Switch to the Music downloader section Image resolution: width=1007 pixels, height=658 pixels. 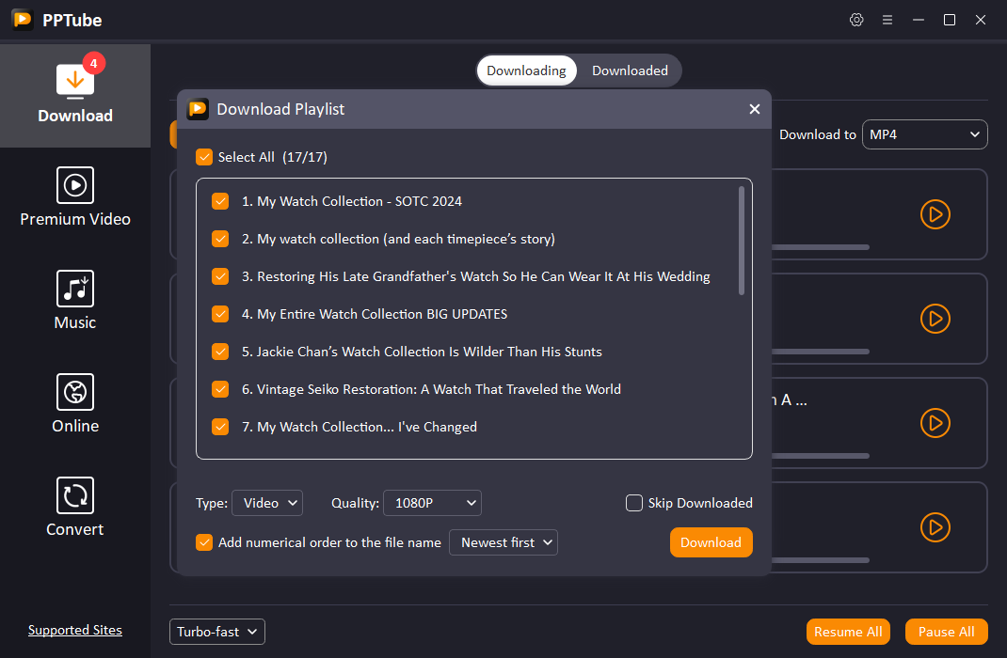74,301
